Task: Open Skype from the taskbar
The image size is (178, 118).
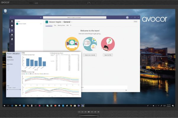Action: tap(47, 106)
